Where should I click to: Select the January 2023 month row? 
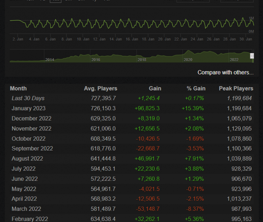(x=29, y=109)
